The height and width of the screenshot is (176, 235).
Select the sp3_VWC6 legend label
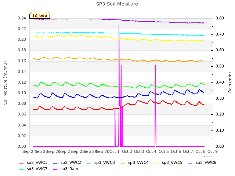pyautogui.click(x=206, y=163)
